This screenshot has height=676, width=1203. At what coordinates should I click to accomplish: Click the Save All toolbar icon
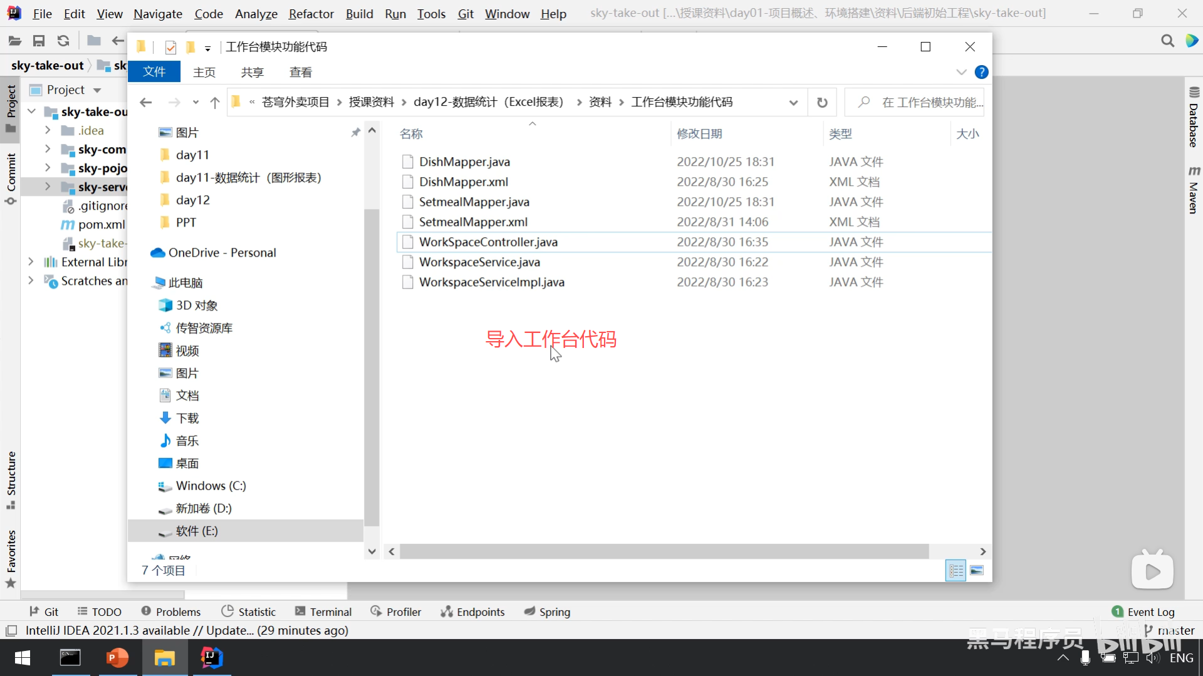pyautogui.click(x=39, y=41)
